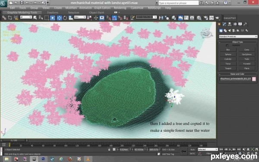Enable the AutoGrid checkbox
259x162 pixels.
coord(227,45)
